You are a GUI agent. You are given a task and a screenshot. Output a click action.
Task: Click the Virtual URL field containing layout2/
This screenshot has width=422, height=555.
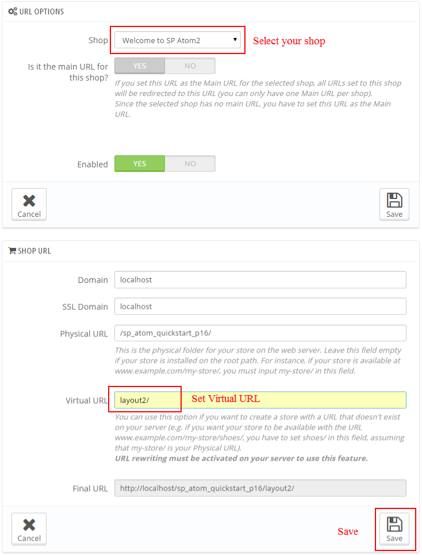click(x=260, y=400)
